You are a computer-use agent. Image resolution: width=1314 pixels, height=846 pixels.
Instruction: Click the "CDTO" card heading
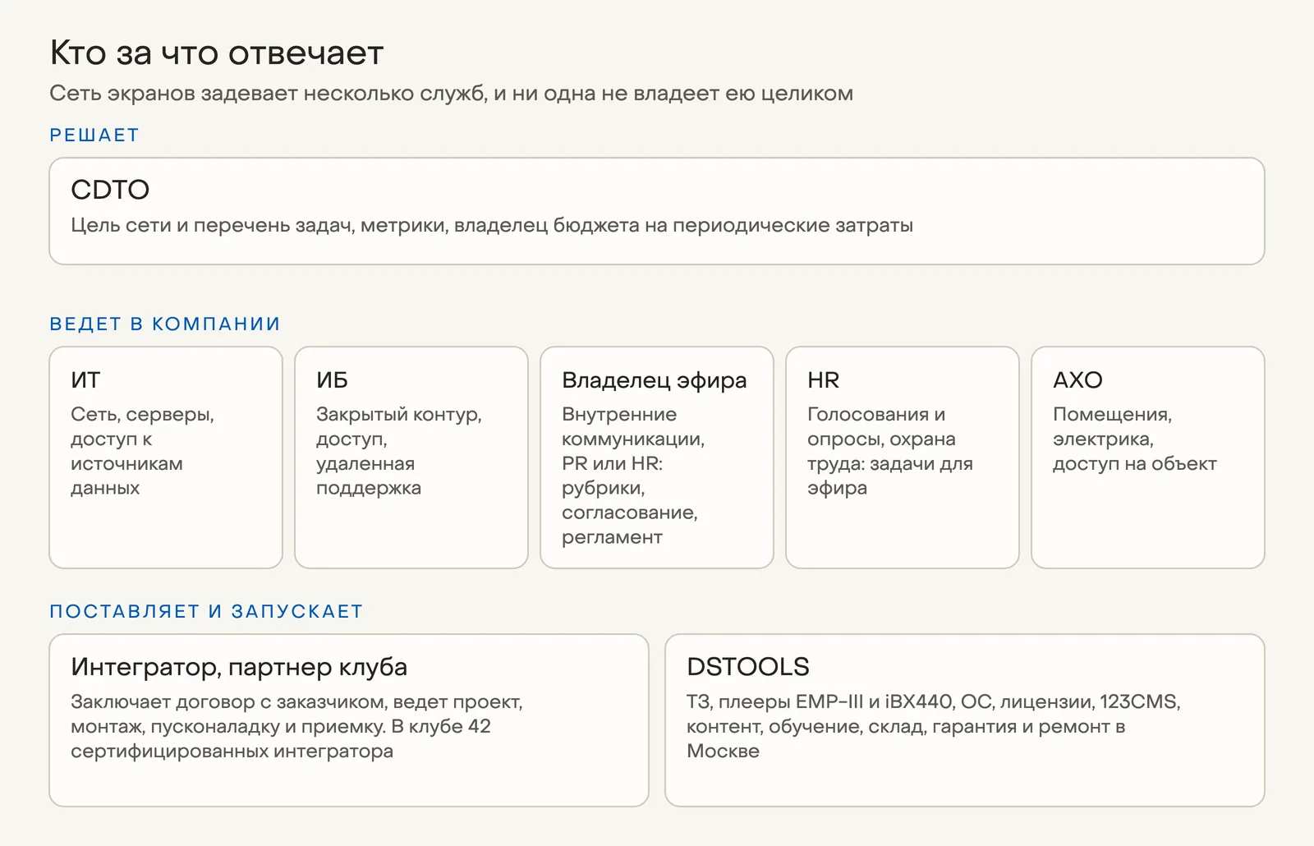(110, 190)
